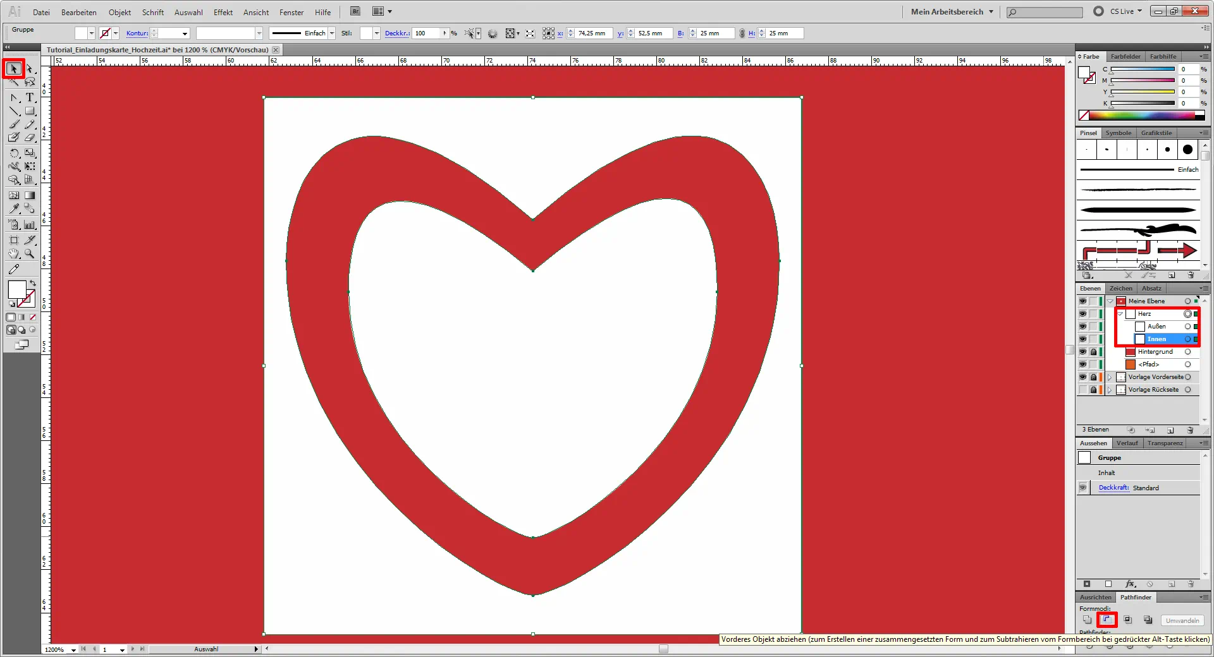
Task: Click the Deckkraft link in Aussehen panel
Action: tap(1113, 488)
